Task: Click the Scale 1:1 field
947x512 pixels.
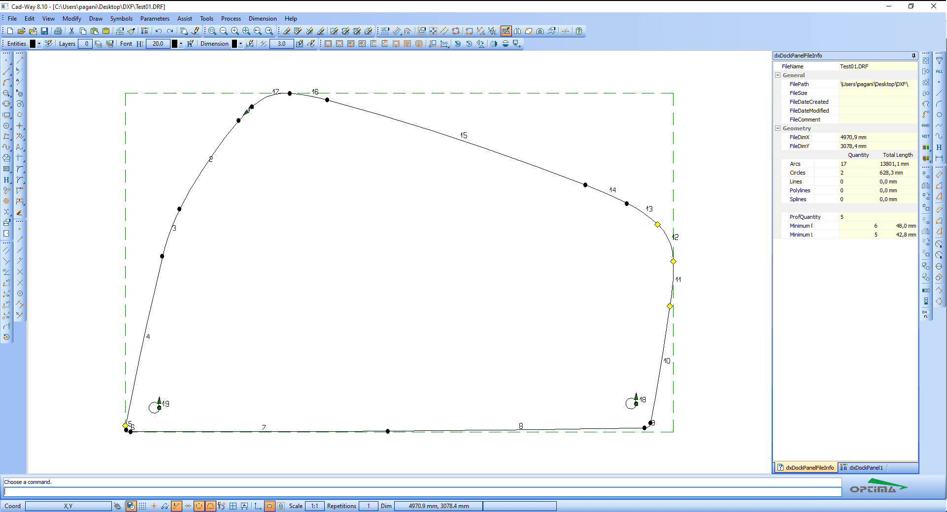Action: 314,506
